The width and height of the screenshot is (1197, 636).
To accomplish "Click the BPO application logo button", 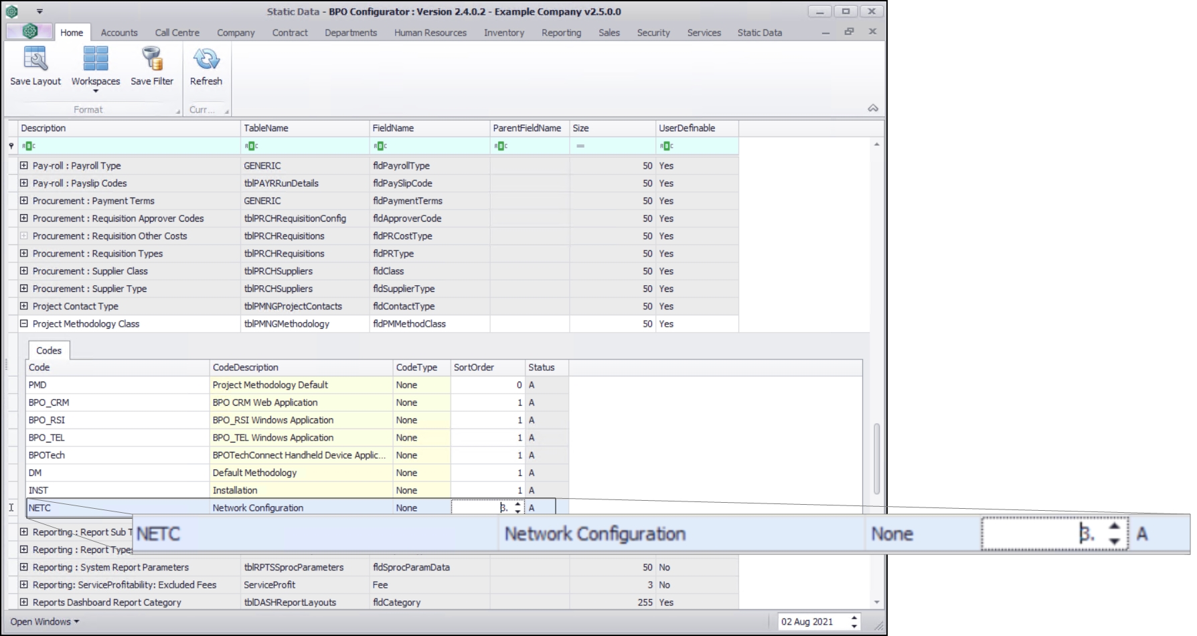I will click(x=29, y=31).
